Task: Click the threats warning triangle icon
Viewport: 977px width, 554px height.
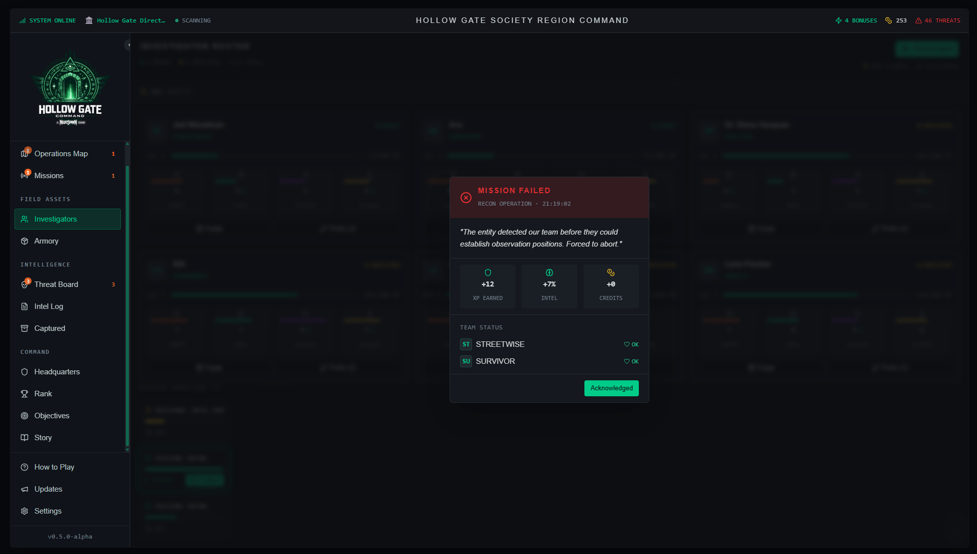Action: pos(918,20)
